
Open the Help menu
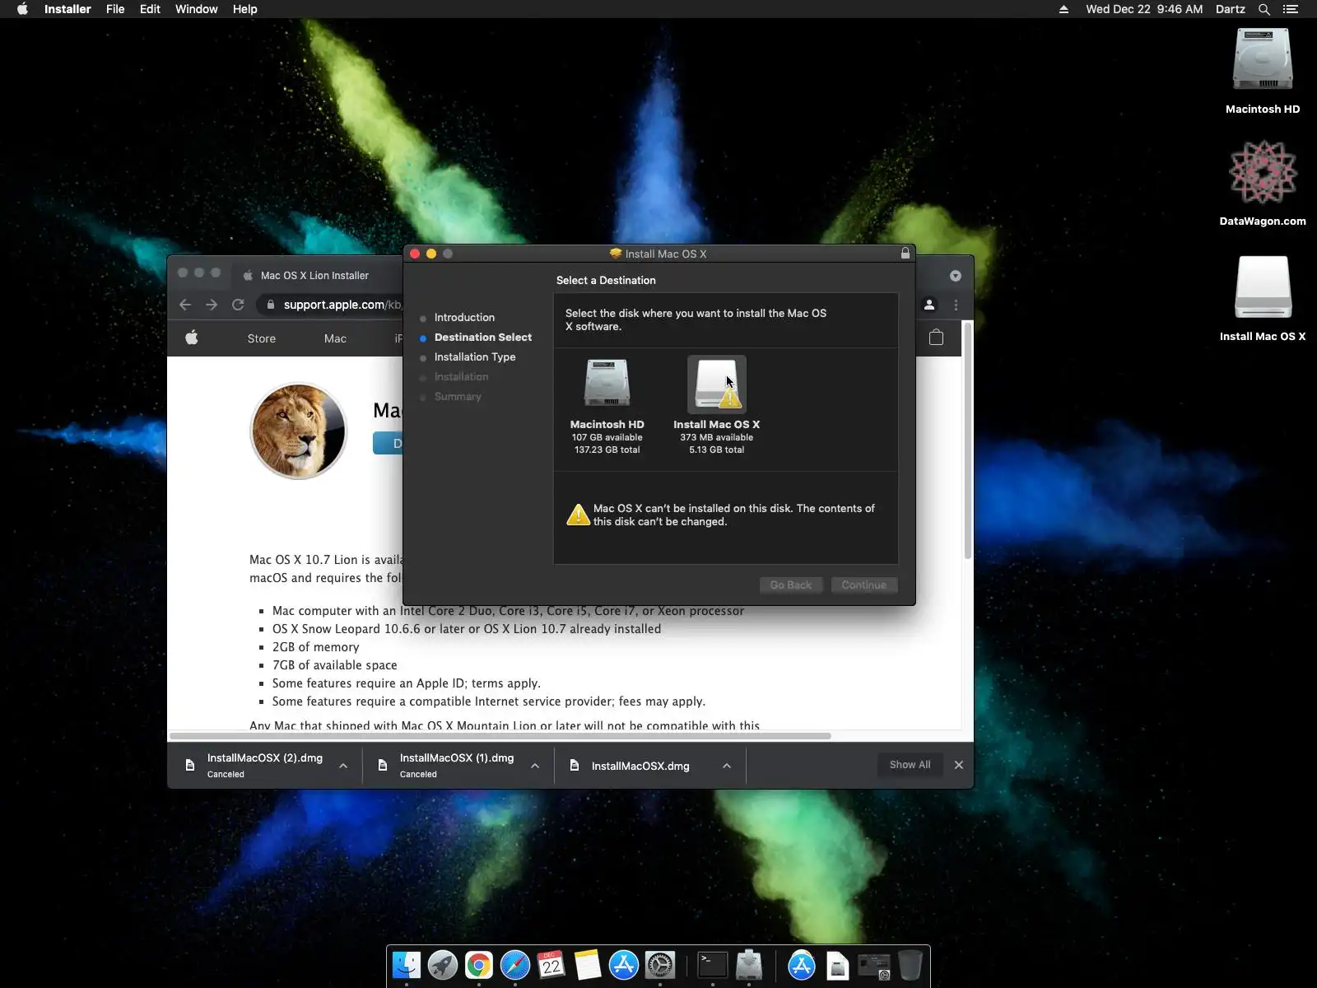coord(245,9)
